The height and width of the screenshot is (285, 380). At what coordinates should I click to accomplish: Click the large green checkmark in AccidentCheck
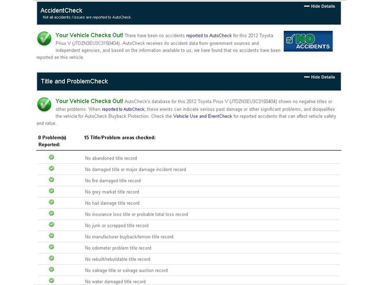tap(44, 39)
